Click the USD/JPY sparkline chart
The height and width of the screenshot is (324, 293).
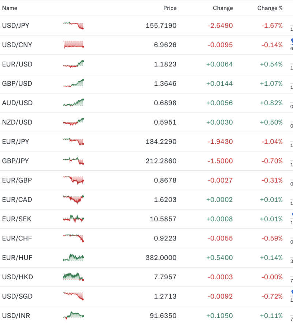point(73,26)
